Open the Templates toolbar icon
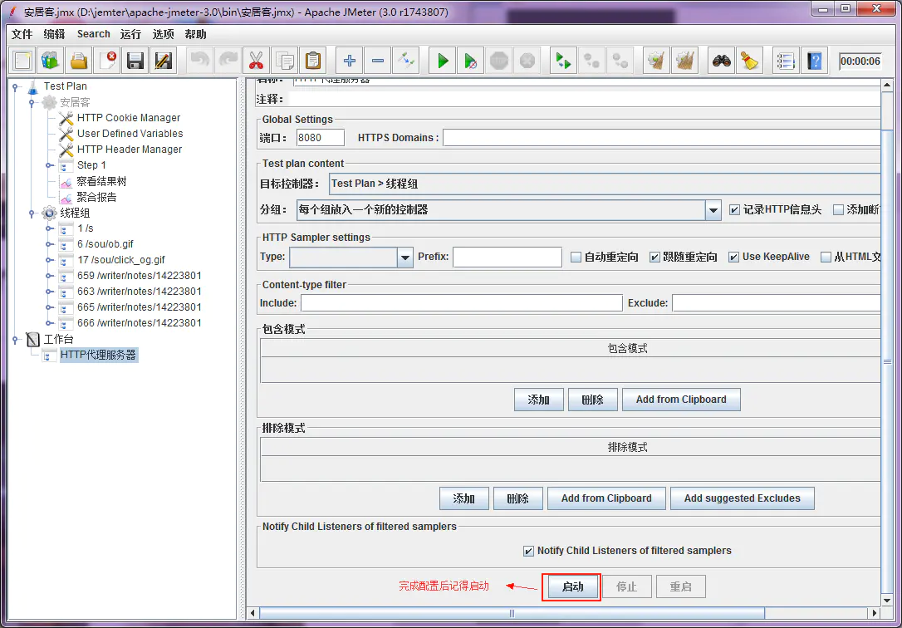902x628 pixels. 51,61
